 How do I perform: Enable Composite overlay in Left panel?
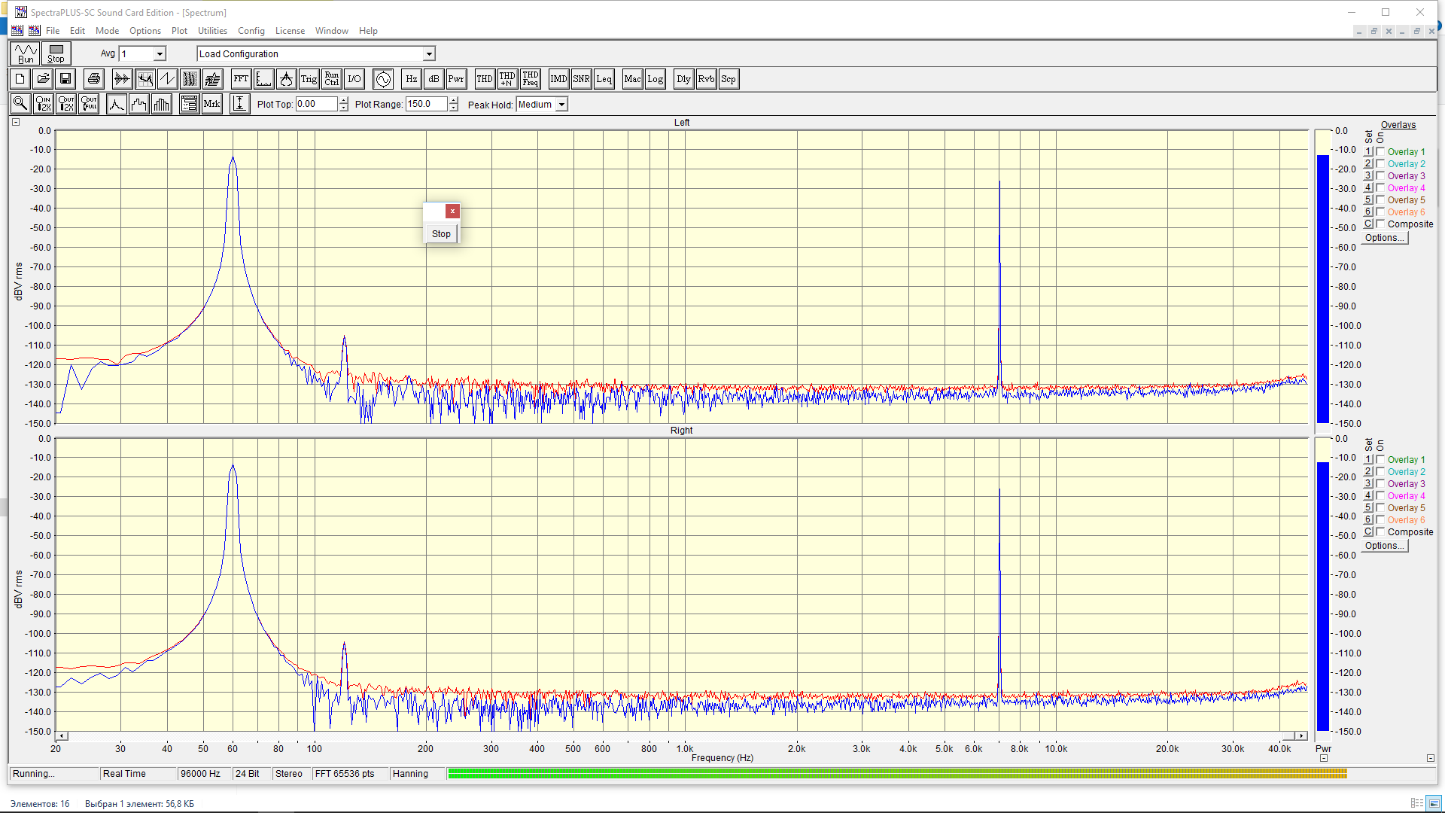1380,224
